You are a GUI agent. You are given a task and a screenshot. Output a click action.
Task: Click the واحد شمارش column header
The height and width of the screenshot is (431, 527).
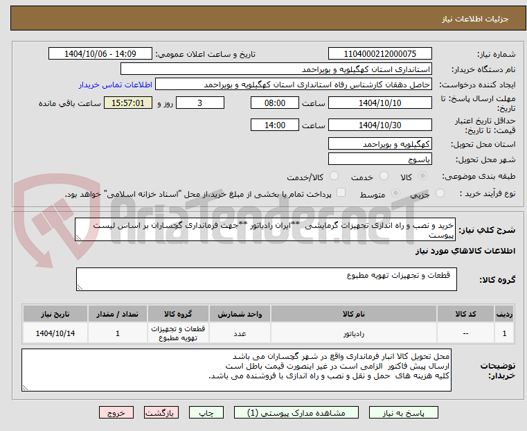240,314
